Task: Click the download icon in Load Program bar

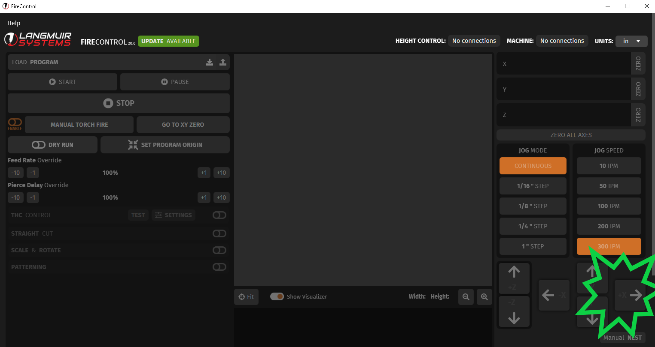Action: (x=210, y=62)
